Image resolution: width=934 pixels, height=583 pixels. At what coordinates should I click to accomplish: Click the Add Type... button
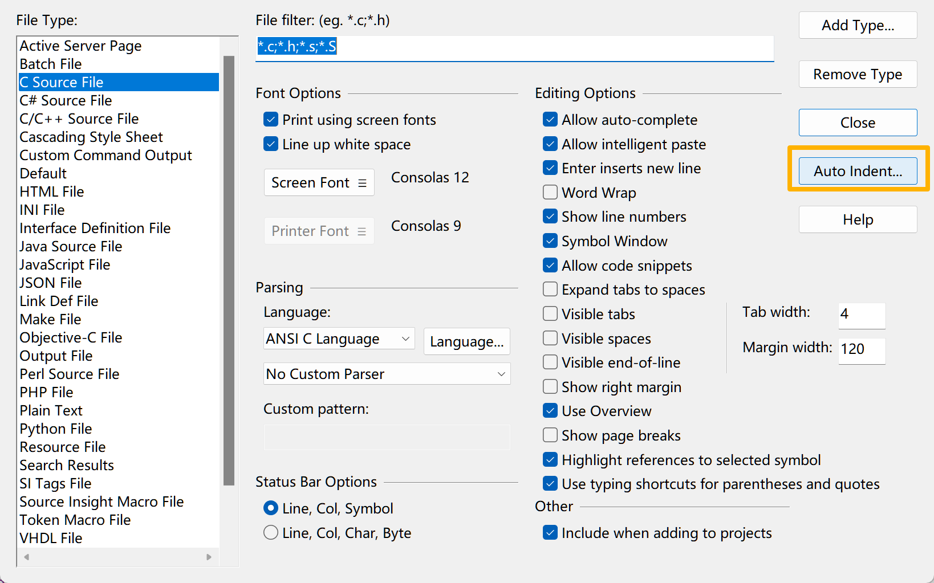pyautogui.click(x=858, y=25)
